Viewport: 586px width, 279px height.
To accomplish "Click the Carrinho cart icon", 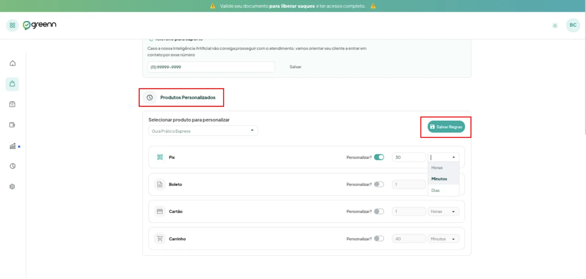I will 160,239.
